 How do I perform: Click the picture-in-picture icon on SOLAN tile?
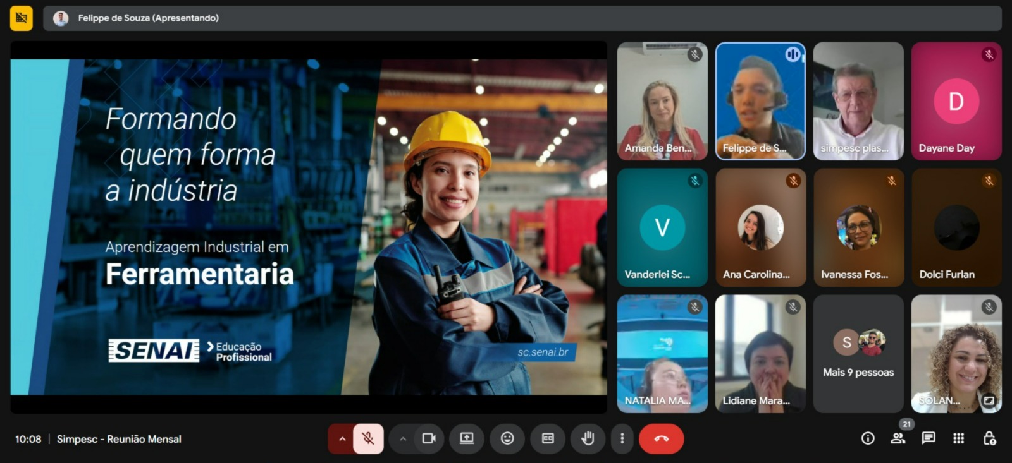click(x=989, y=400)
